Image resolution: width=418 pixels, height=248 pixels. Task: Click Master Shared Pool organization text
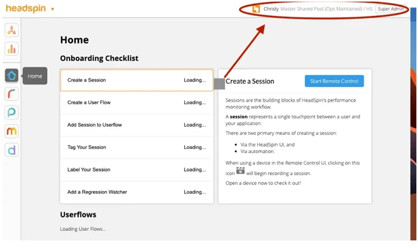point(326,9)
